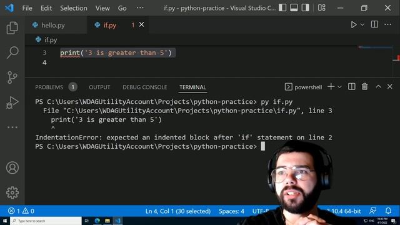Open notifications bell in status bar
The height and width of the screenshot is (225, 400).
click(388, 211)
